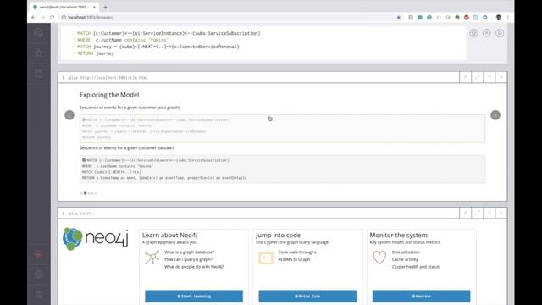542x305 pixels.
Task: Open the About Neo4j sidebar panel
Action: (x=39, y=295)
